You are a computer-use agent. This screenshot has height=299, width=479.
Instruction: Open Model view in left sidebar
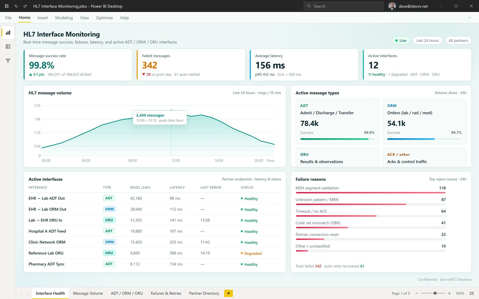click(x=8, y=60)
